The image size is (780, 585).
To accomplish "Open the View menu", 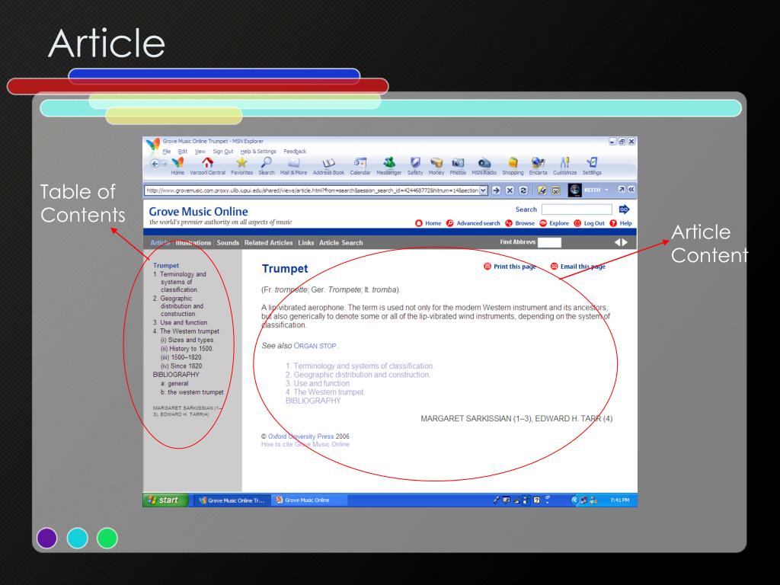I will (x=200, y=152).
